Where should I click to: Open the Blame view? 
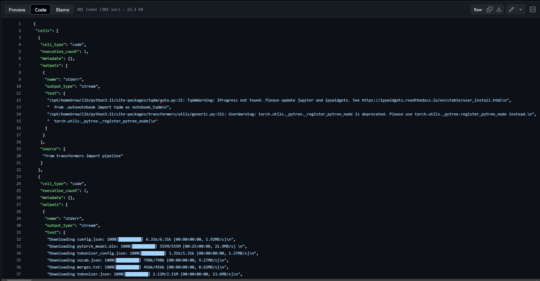[x=63, y=10]
